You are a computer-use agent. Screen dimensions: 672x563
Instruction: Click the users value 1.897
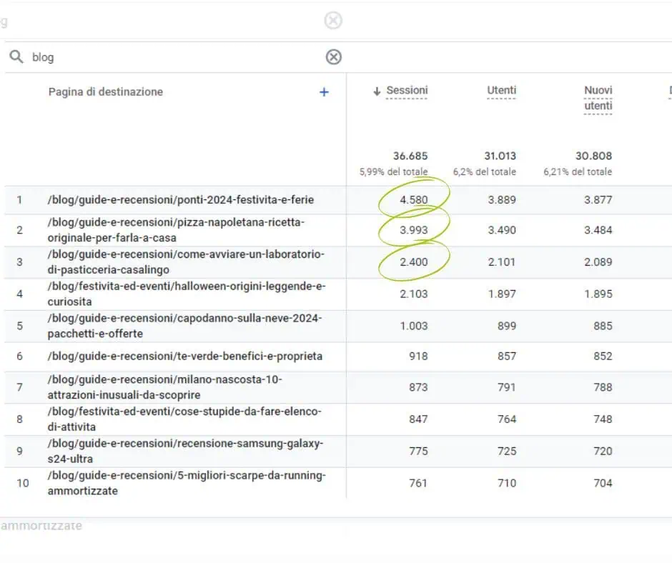(x=502, y=294)
